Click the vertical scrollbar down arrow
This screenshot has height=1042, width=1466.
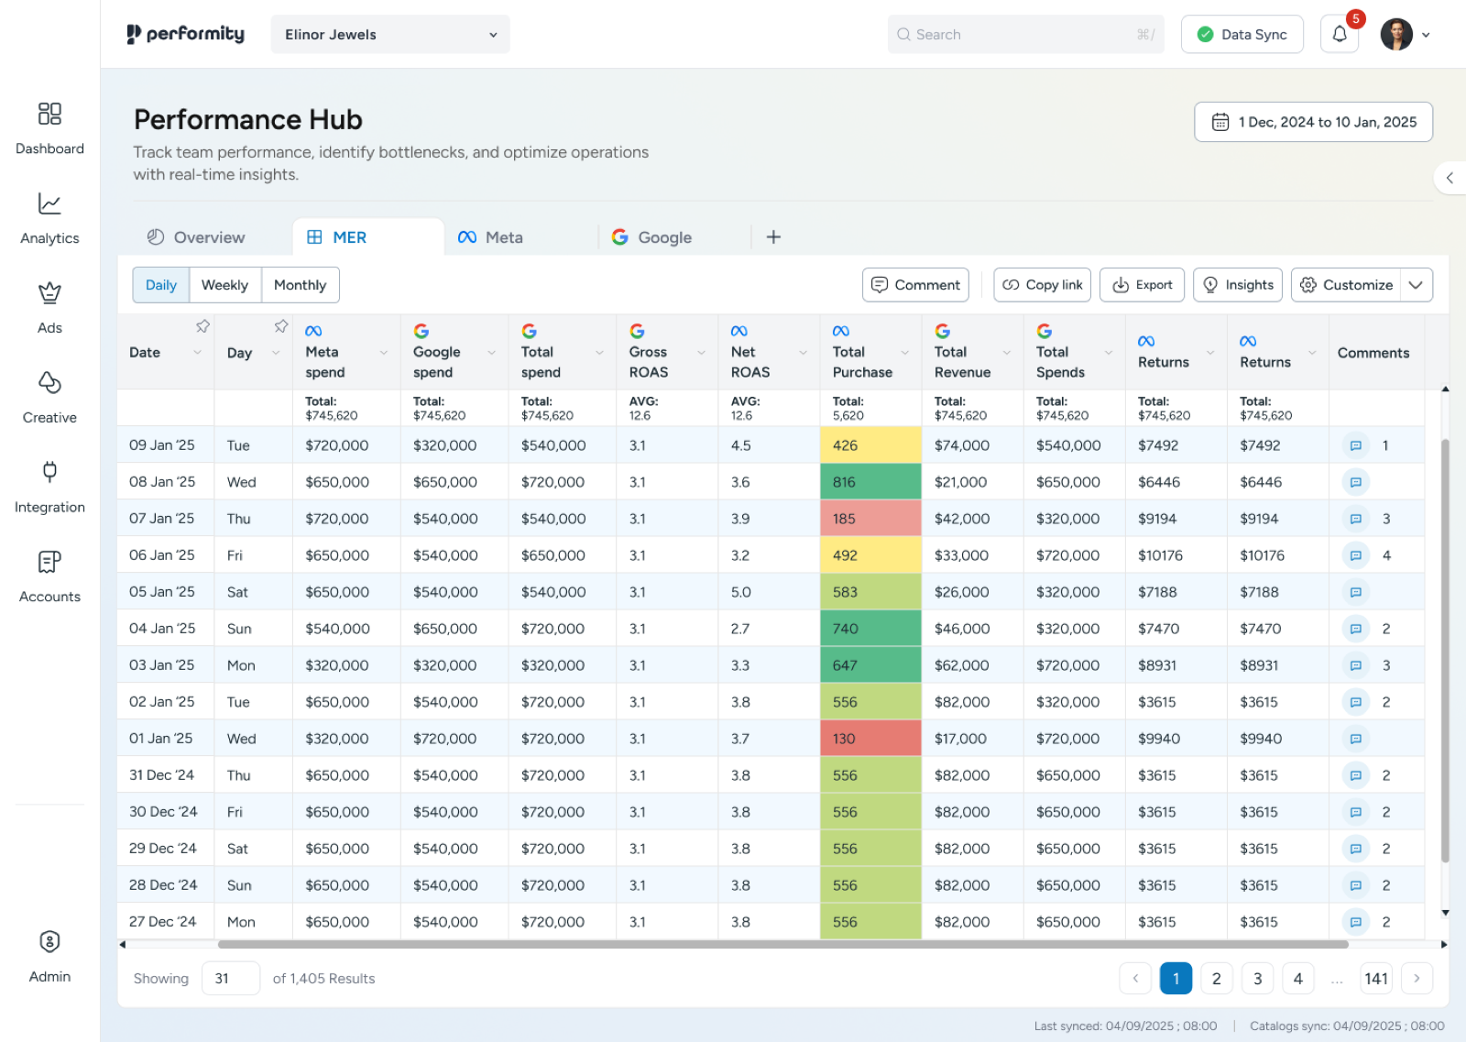(1445, 913)
